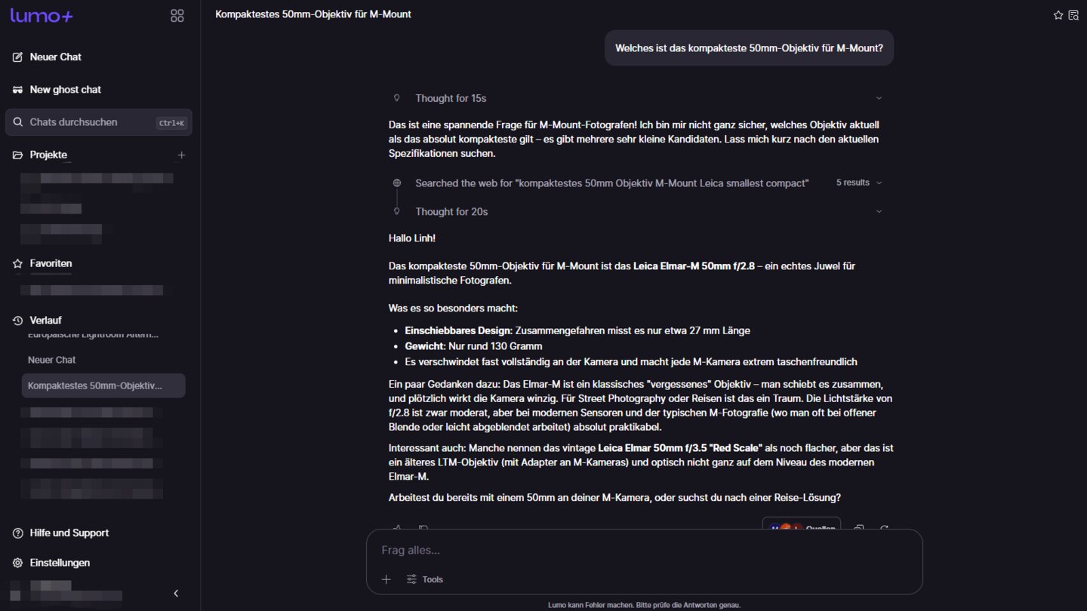This screenshot has width=1087, height=611.
Task: Click the "Chats durchsuchen" search field
Action: click(99, 122)
